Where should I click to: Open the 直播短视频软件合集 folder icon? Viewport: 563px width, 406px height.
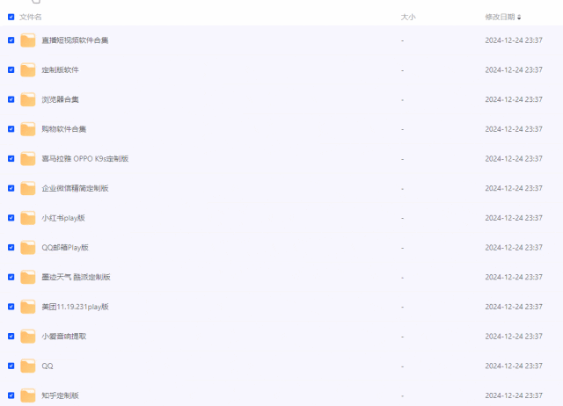point(27,40)
